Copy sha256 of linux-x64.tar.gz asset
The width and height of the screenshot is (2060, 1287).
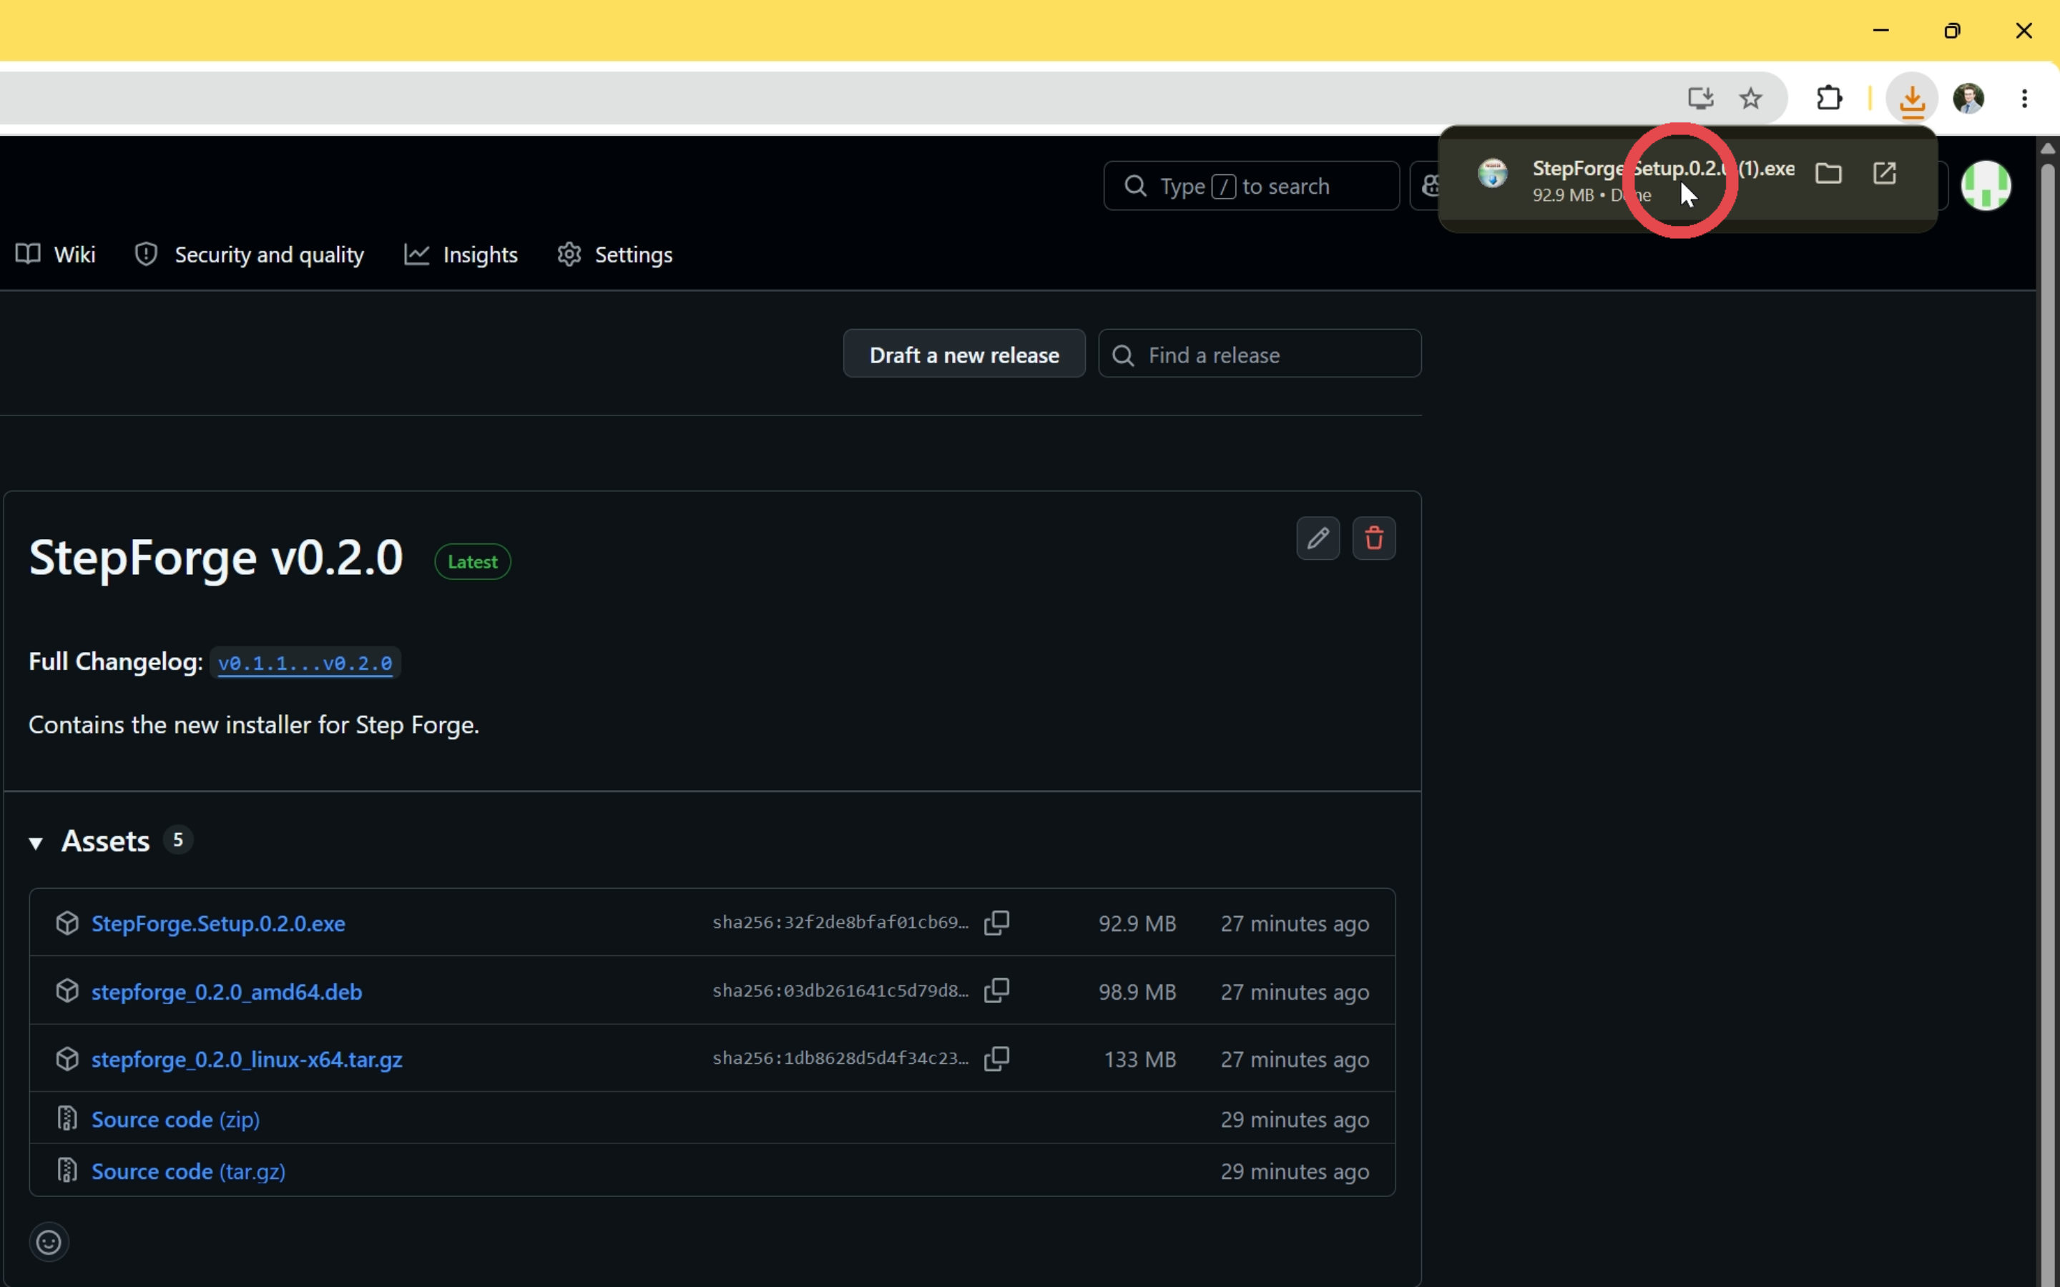point(996,1059)
